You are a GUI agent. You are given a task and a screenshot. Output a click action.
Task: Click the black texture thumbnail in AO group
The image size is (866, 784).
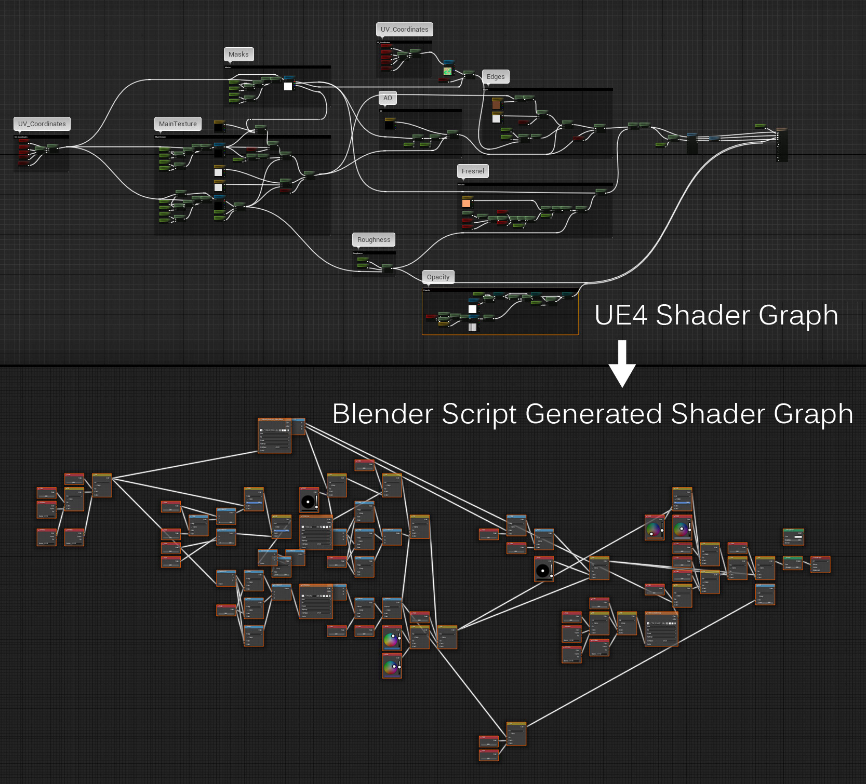[x=389, y=125]
